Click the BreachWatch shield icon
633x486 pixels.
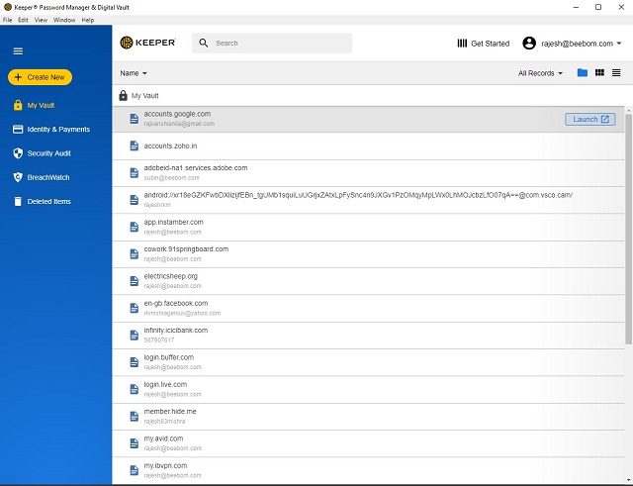coord(18,177)
